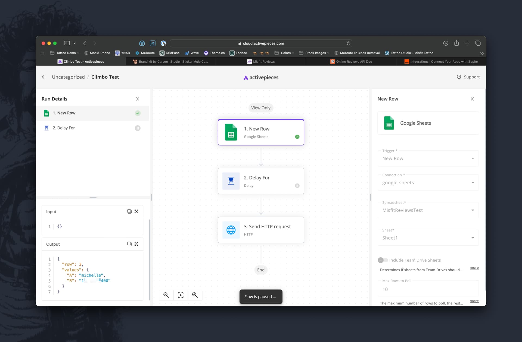Copy the Output JSON content
This screenshot has width=522, height=342.
click(129, 244)
